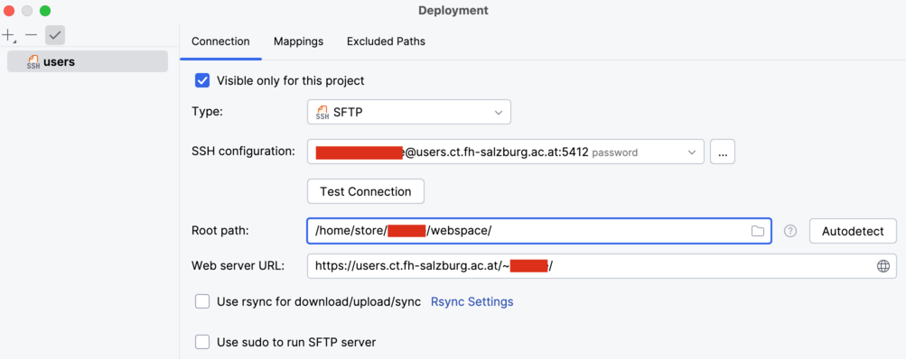Open web server URL in browser globe icon
This screenshot has height=359, width=906.
(883, 266)
